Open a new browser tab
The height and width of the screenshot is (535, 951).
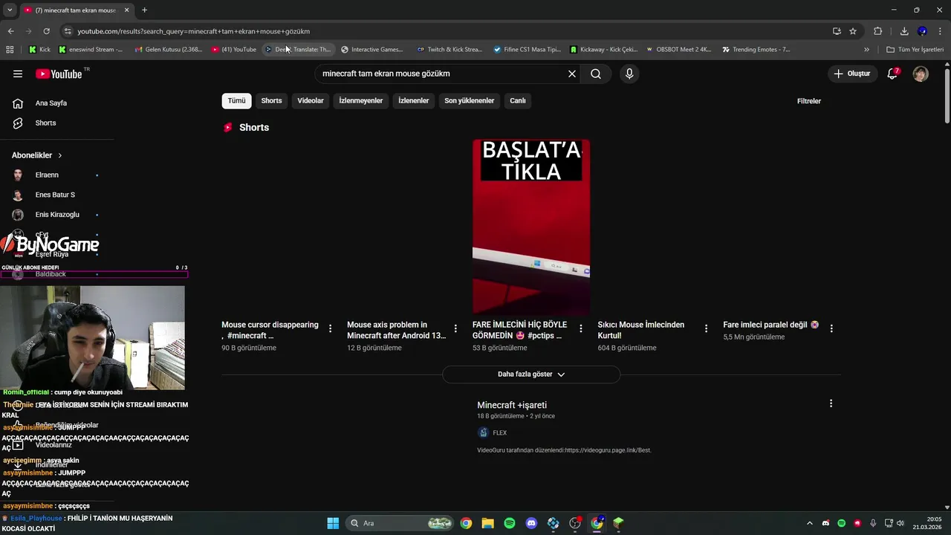coord(144,10)
